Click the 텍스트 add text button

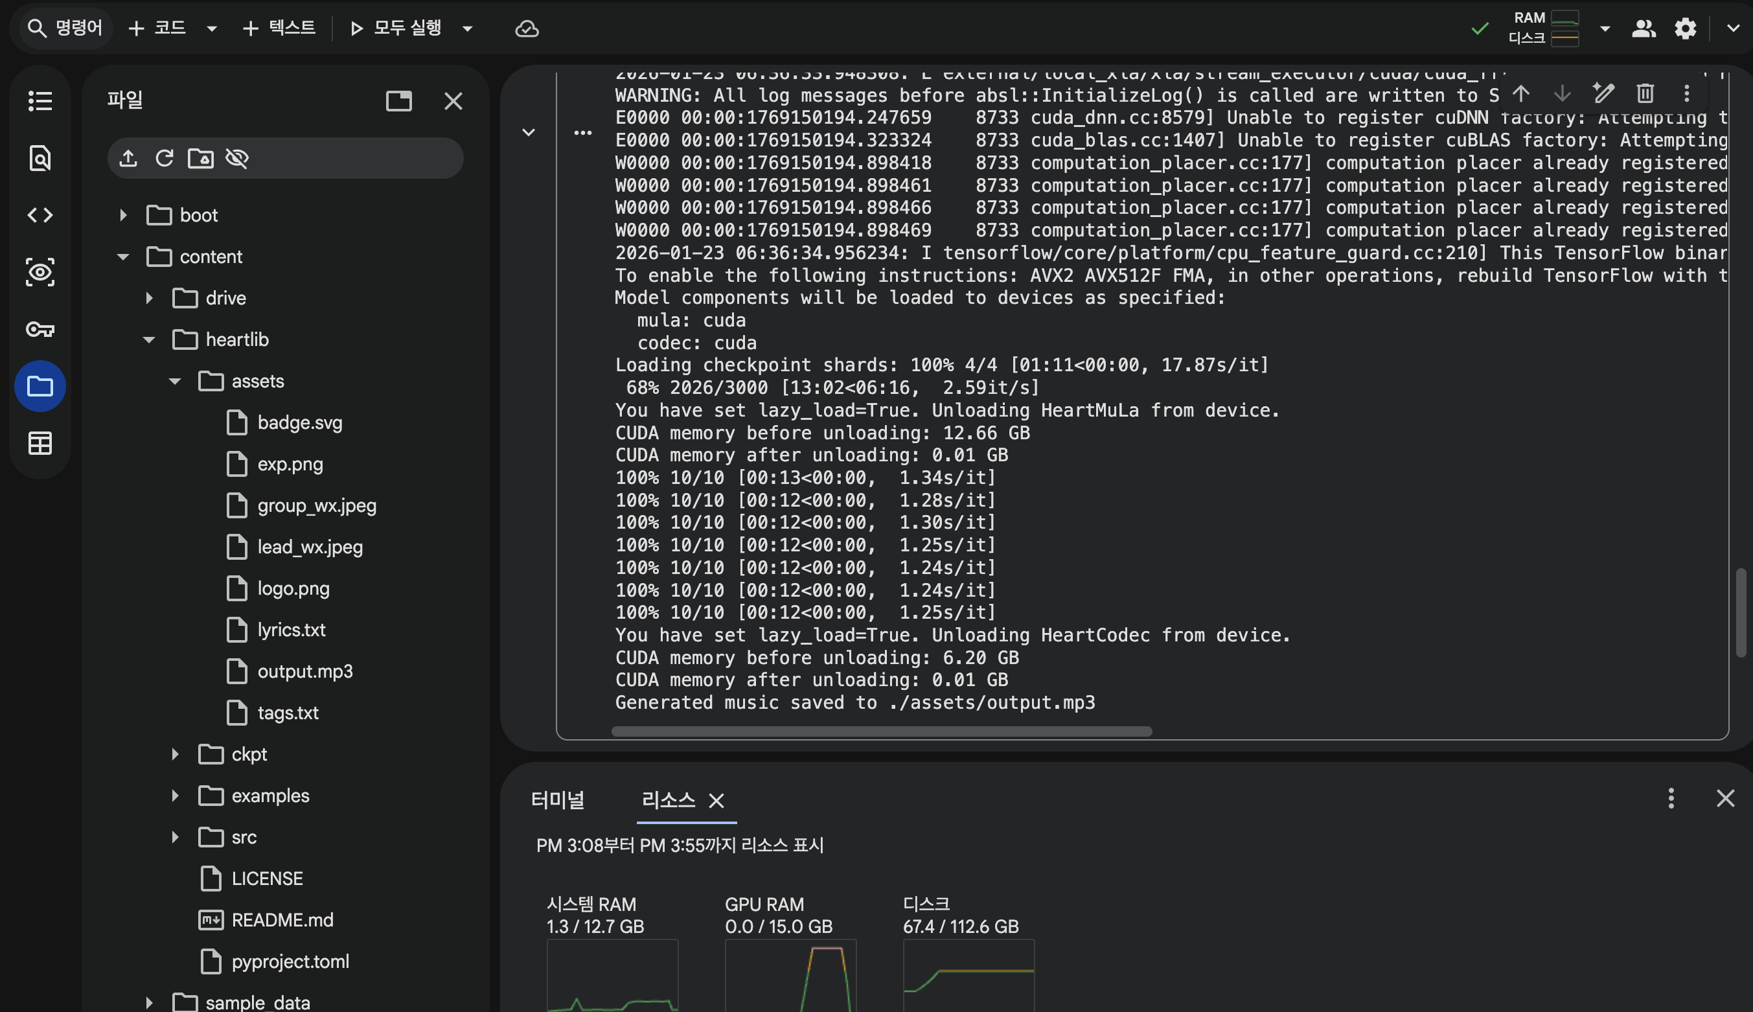pyautogui.click(x=279, y=28)
